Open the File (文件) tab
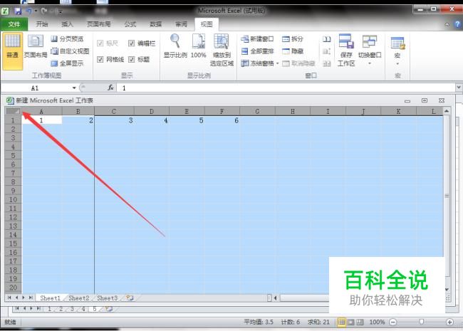 click(x=14, y=24)
